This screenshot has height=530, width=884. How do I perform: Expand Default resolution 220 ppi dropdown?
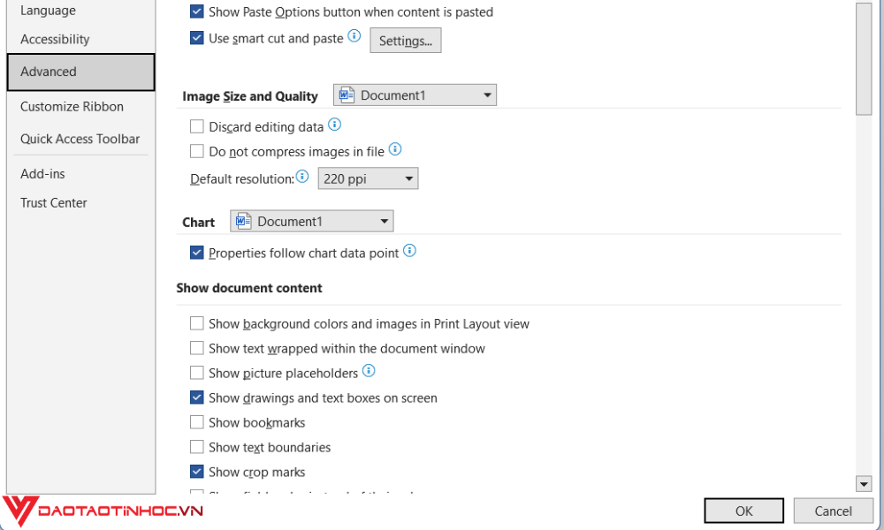coord(408,178)
